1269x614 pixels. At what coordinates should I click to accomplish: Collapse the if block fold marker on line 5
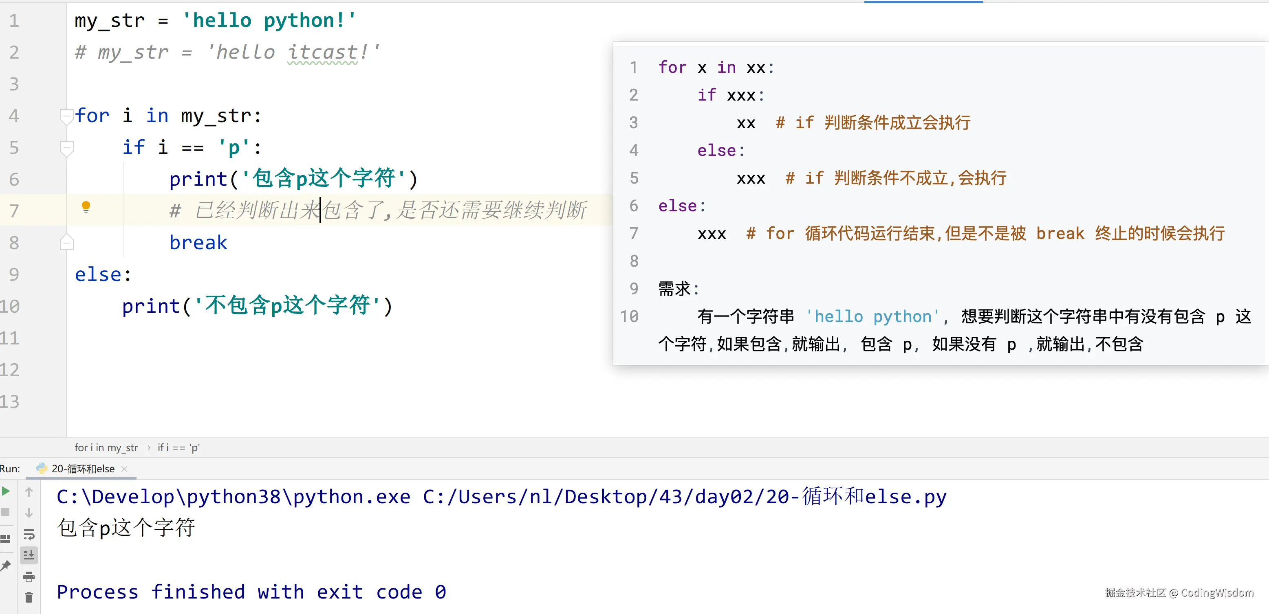(x=66, y=148)
